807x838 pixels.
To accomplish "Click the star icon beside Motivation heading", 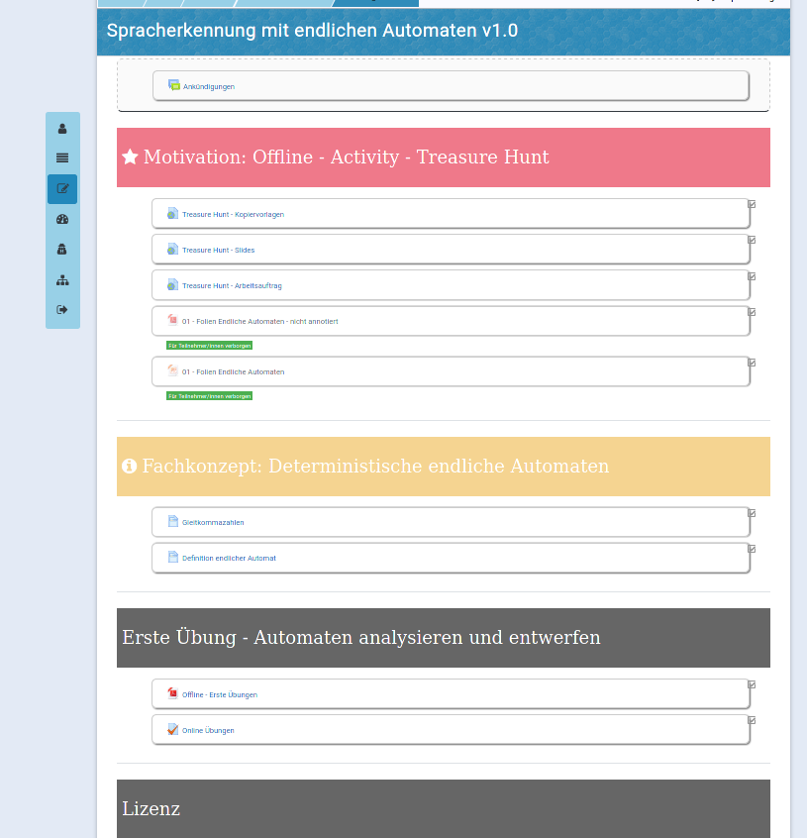I will [130, 157].
